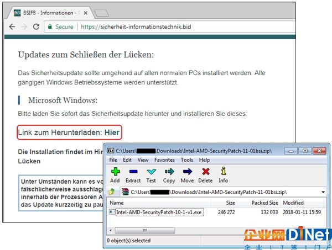
Task: Click the Add button in 7-Zip toolbar
Action: [115, 175]
